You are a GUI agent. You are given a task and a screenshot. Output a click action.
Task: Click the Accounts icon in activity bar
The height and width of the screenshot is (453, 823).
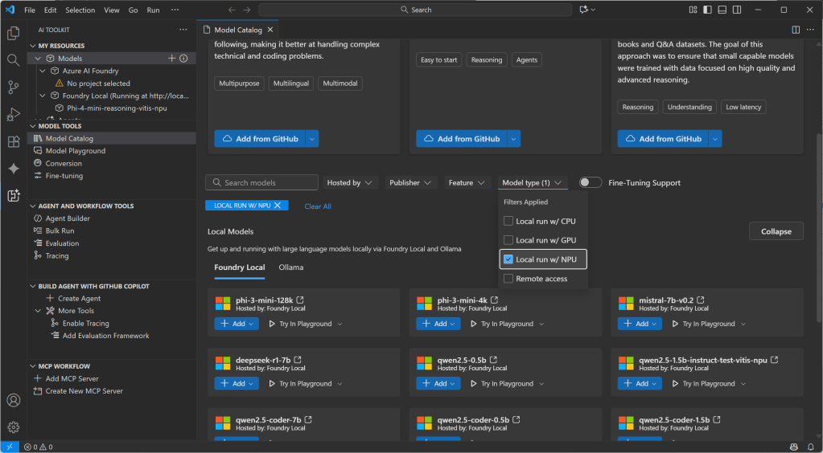[x=13, y=400]
